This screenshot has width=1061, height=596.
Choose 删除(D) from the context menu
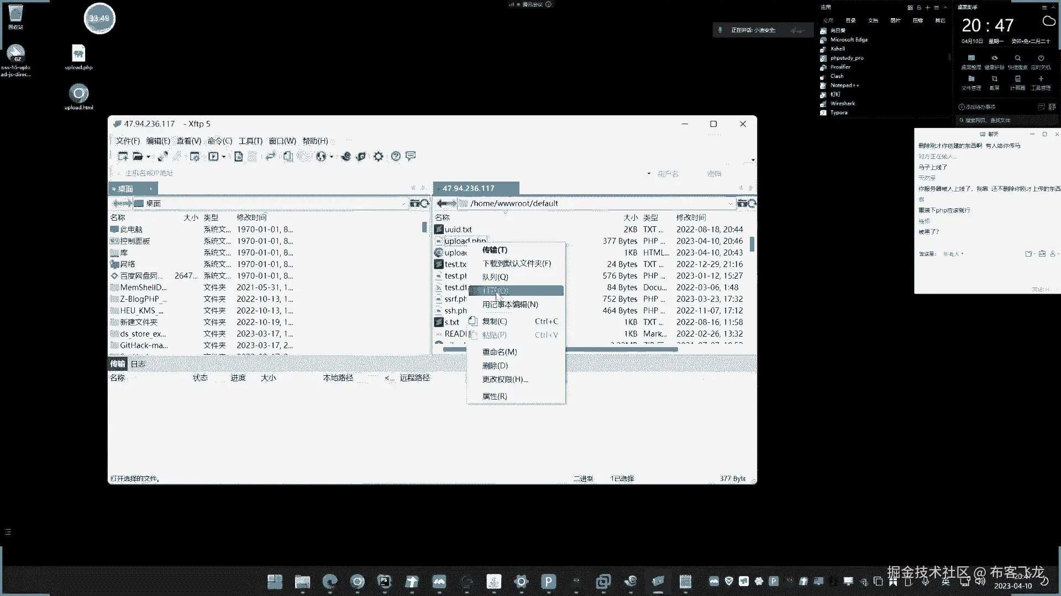(x=495, y=365)
